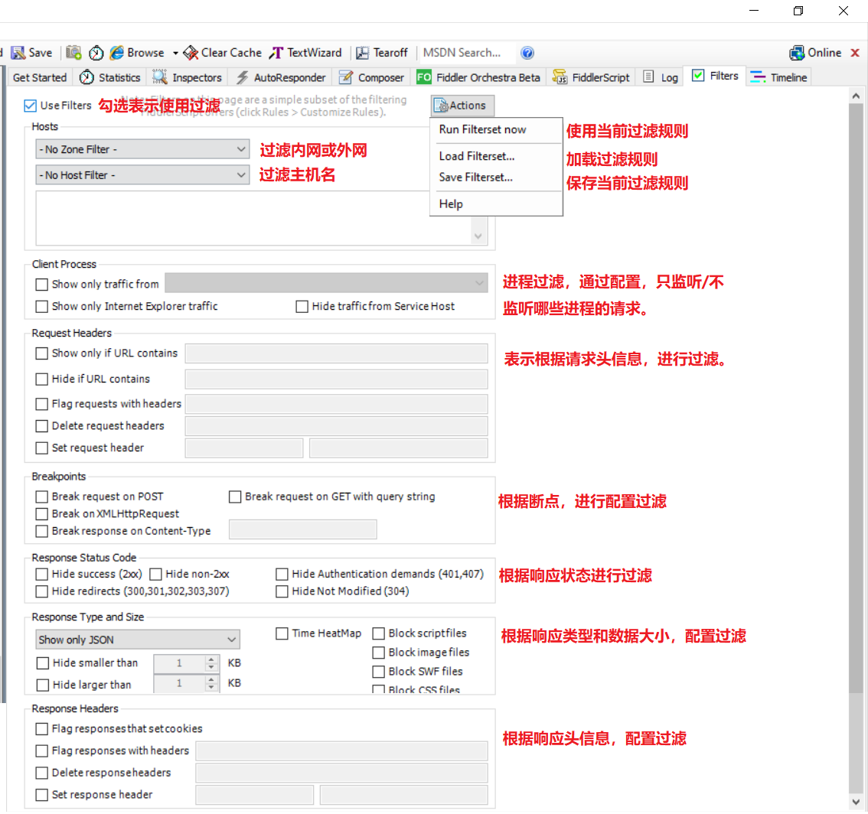The width and height of the screenshot is (868, 814).
Task: Choose Load Filterset... menu entry
Action: (x=477, y=157)
